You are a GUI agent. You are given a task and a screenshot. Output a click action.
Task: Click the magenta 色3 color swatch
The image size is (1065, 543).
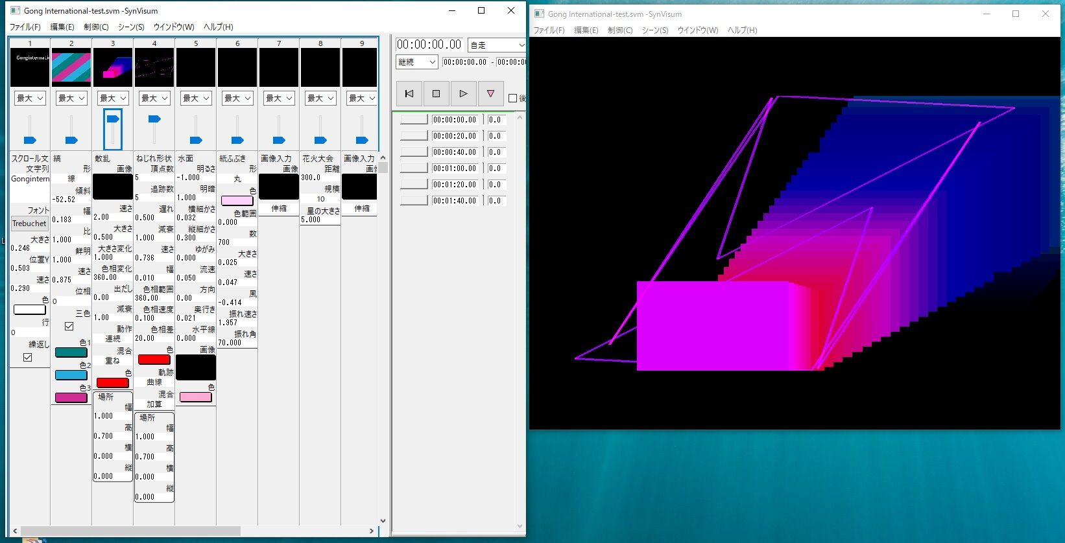(x=71, y=398)
